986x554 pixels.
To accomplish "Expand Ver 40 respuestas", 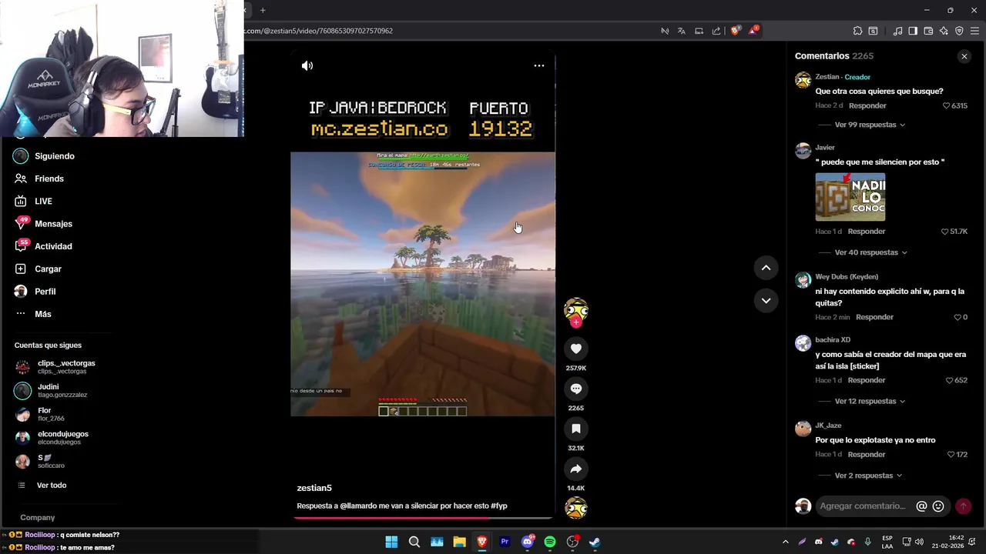I will coord(870,252).
